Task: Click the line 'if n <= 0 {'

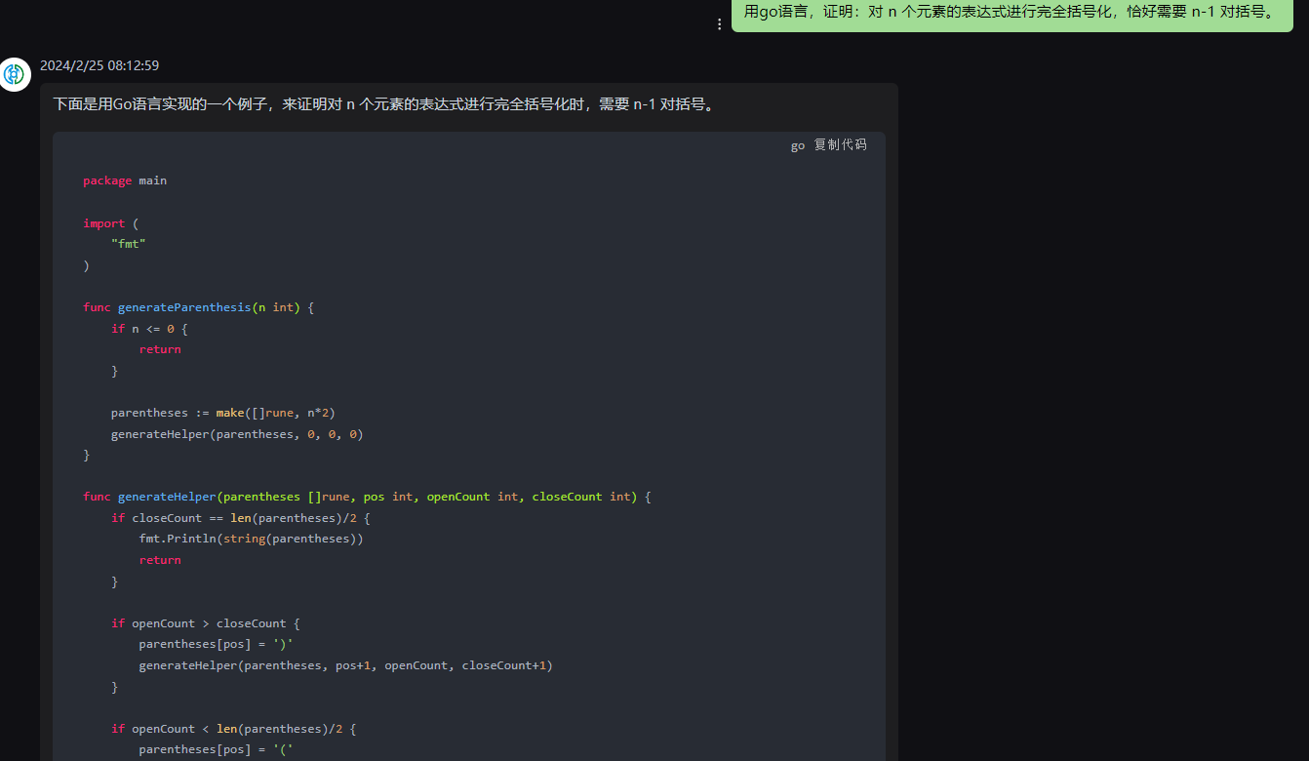Action: tap(149, 329)
